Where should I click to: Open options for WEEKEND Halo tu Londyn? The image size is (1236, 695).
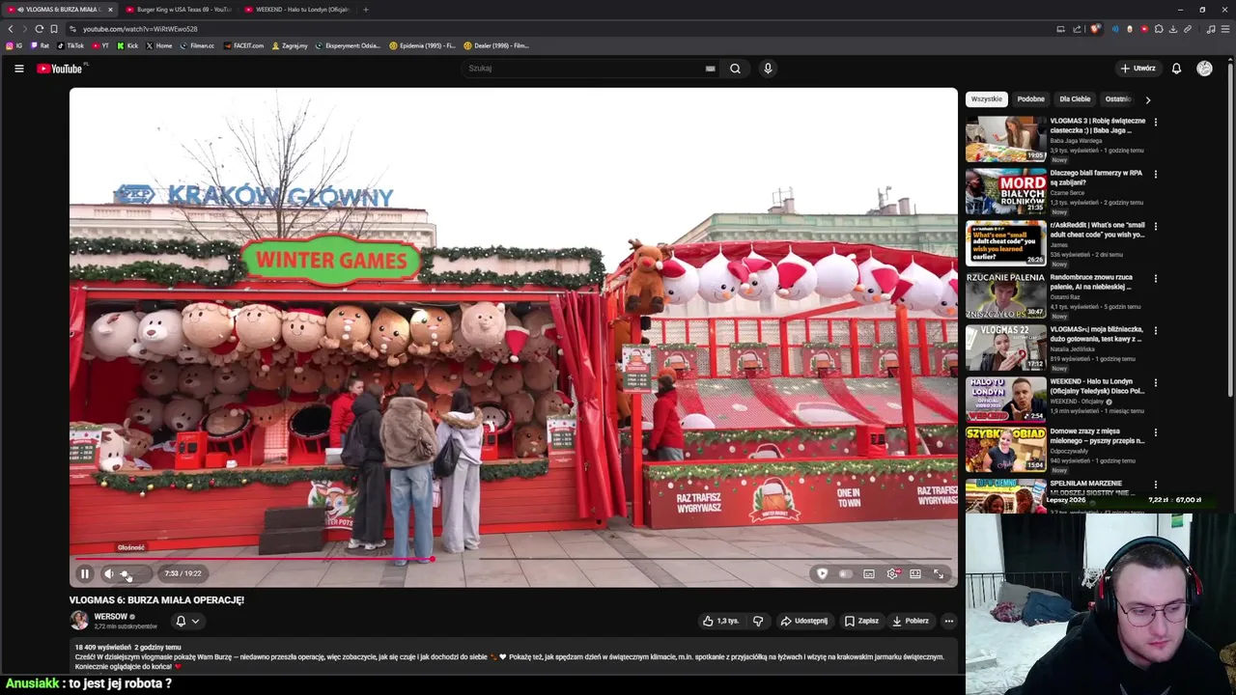(1155, 382)
